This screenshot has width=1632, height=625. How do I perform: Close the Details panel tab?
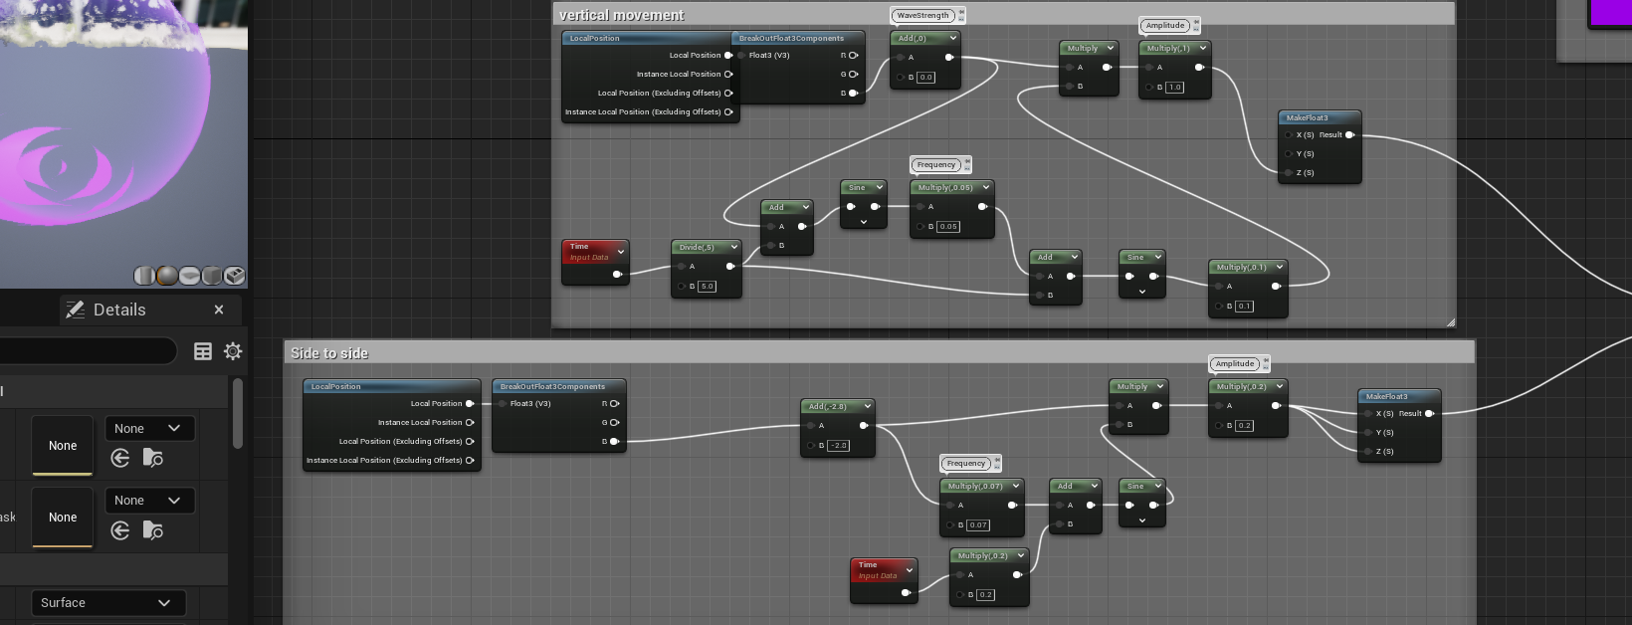point(219,310)
